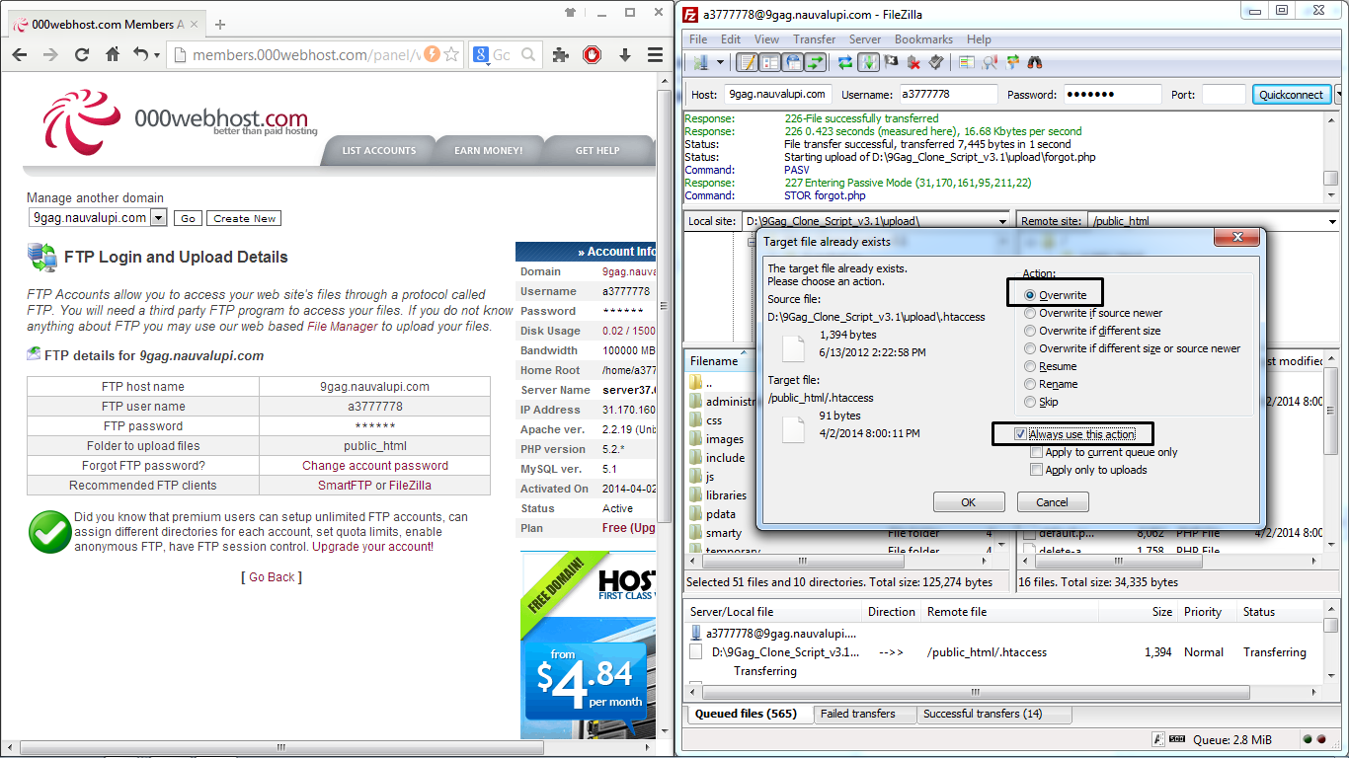
Task: Select the Overwrite action radio button
Action: (1031, 292)
